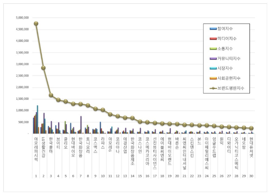Select rank number 30 on the x-axis
270x195 pixels.
pos(251,176)
